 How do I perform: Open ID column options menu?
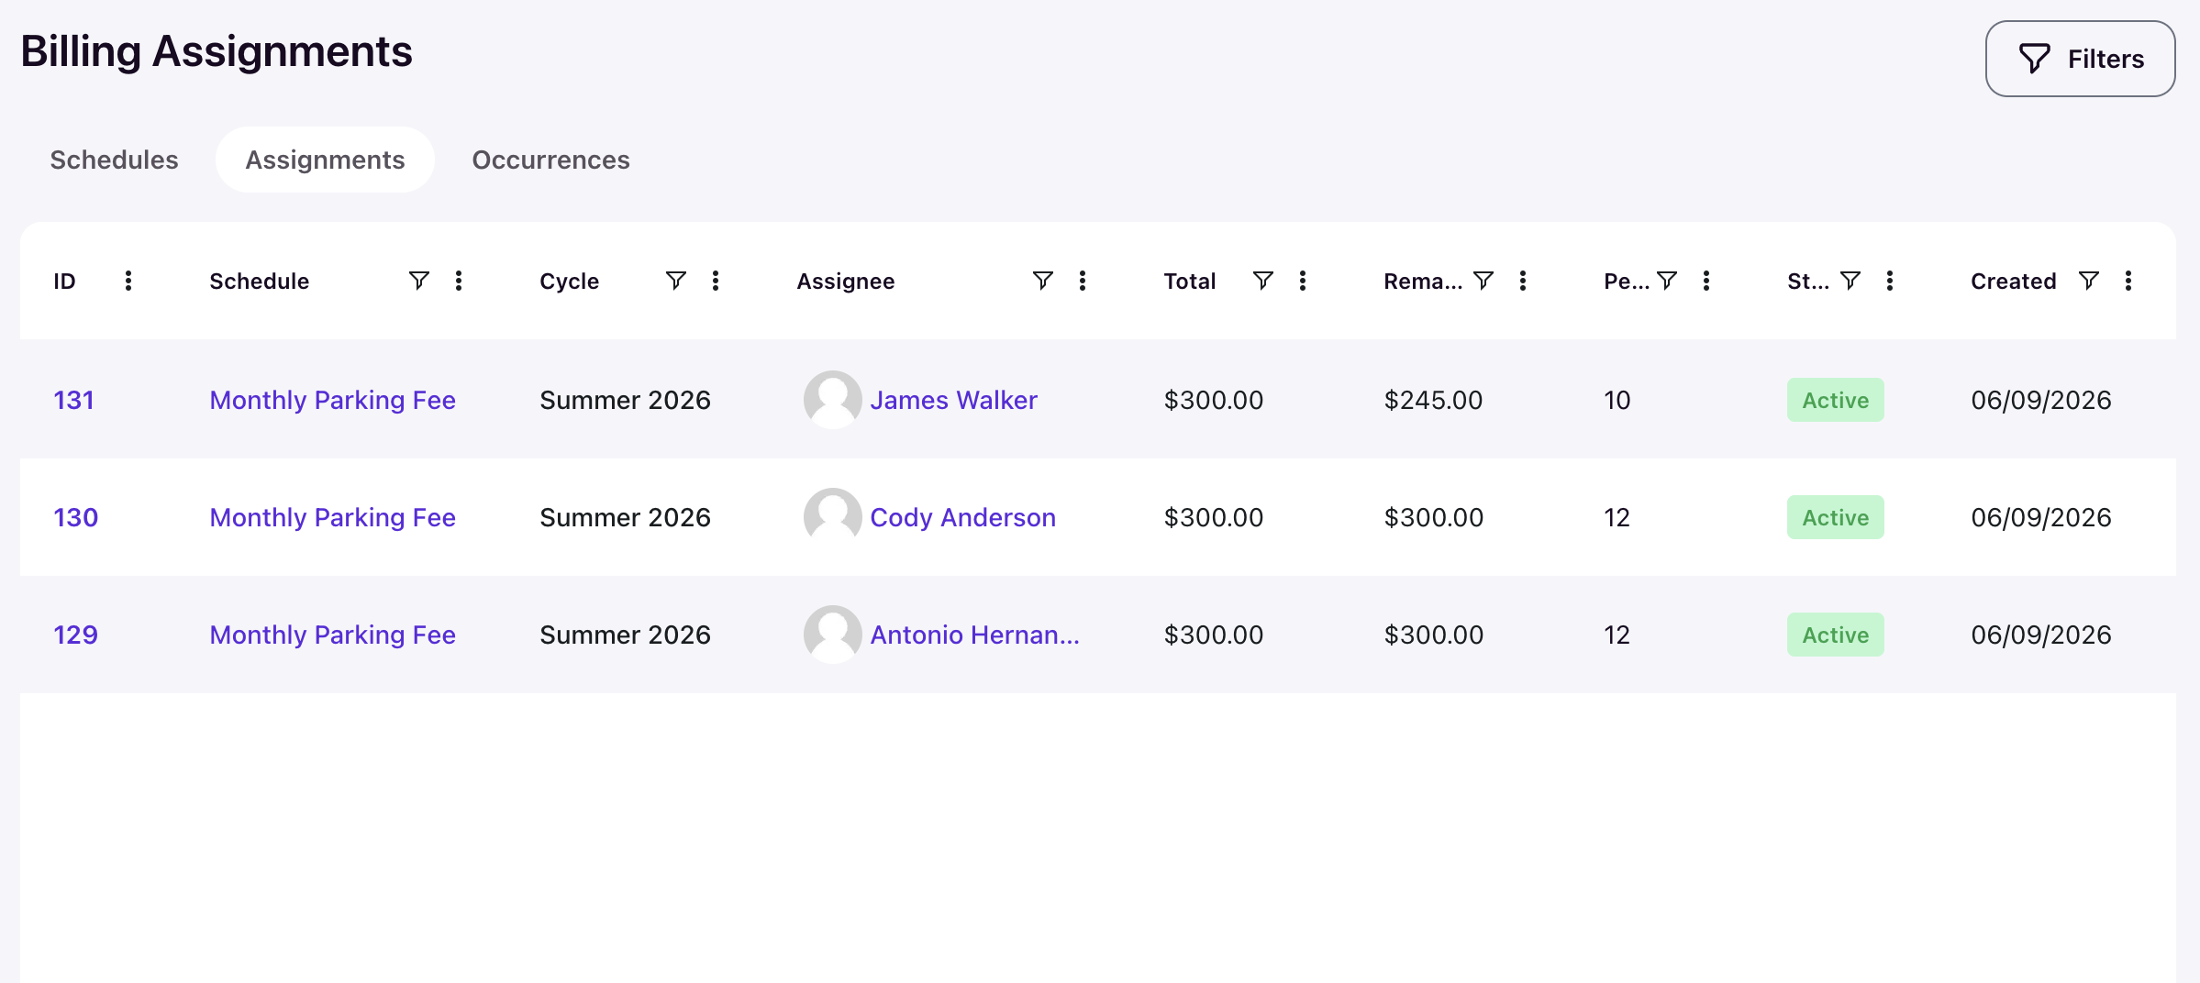pyautogui.click(x=128, y=281)
